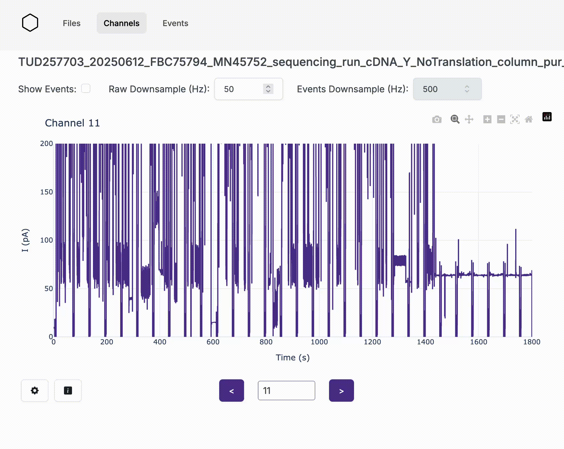Click the Zoom in plus icon
The height and width of the screenshot is (449, 564).
coord(487,119)
